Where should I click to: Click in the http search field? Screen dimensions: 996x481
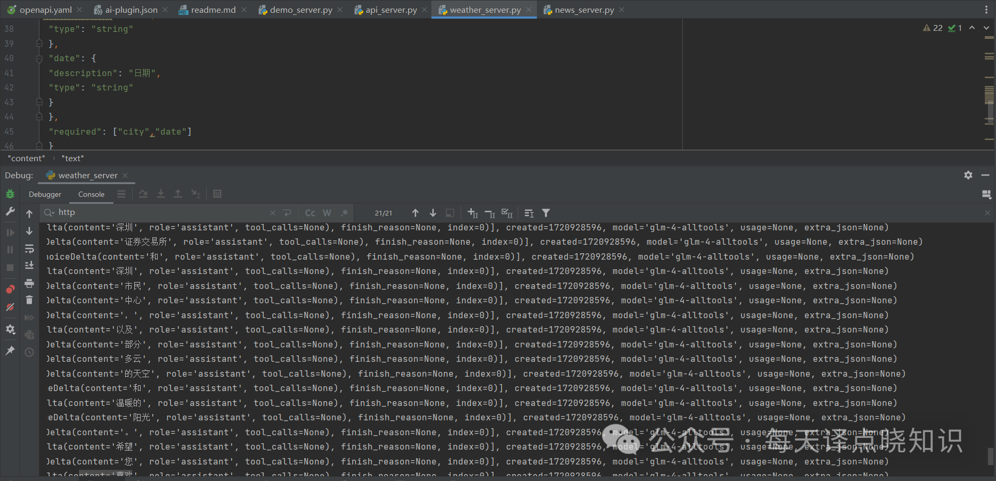(x=160, y=213)
